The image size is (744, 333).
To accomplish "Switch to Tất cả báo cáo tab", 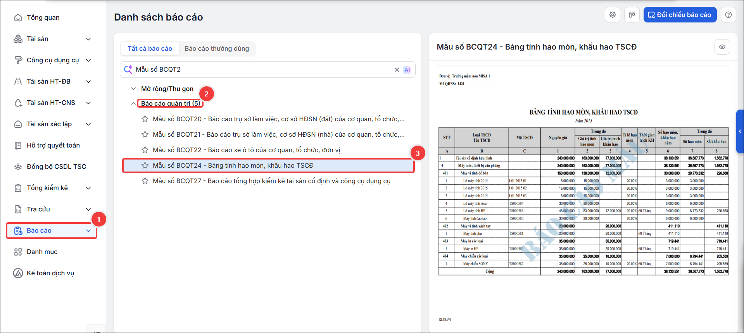I will click(x=150, y=48).
